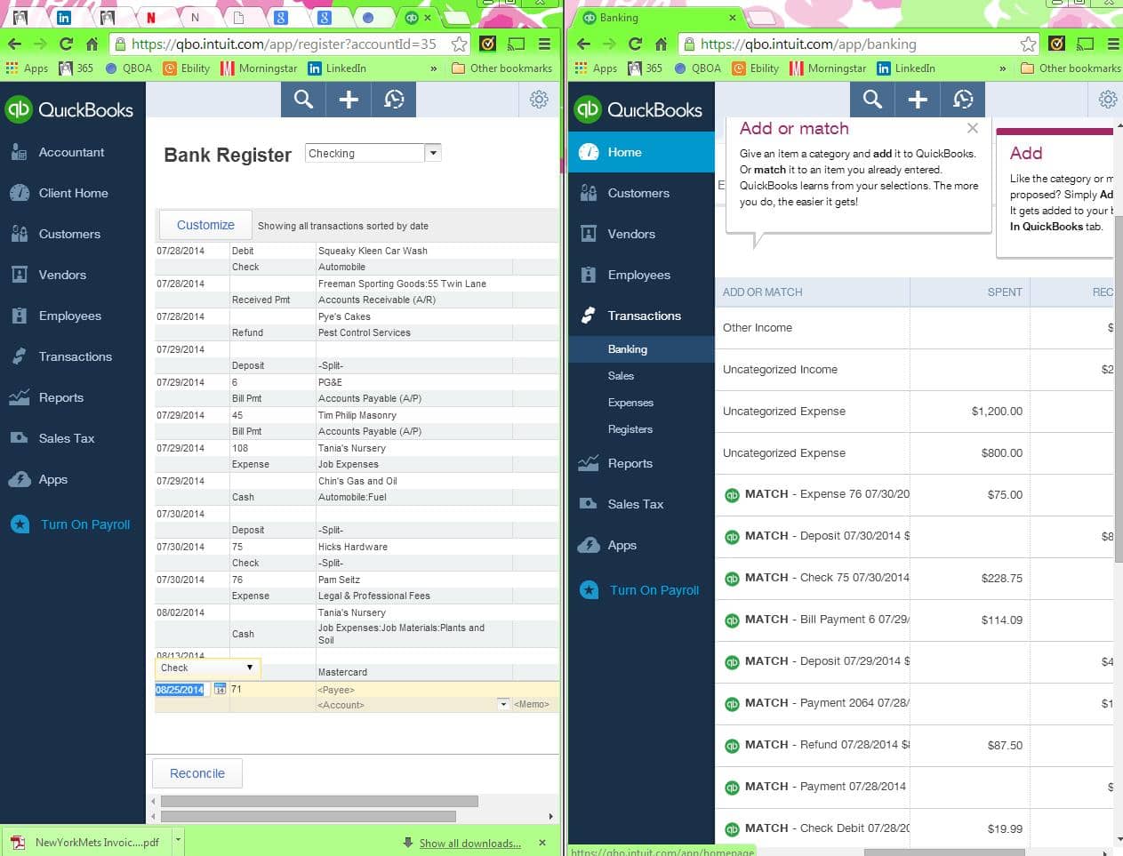Click MATCH icon for Expense 76 row
Image resolution: width=1123 pixels, height=856 pixels.
click(732, 495)
